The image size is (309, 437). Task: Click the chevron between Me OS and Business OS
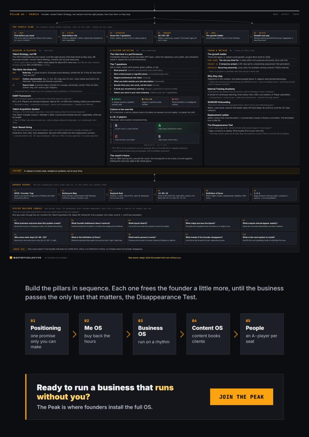(128, 334)
